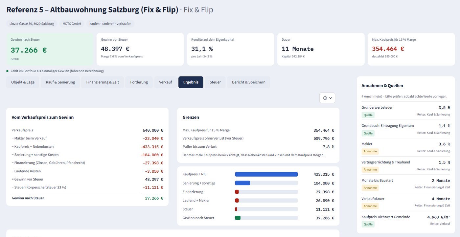Click the Annahme badge under Vertragserrichtung & Treuhand
Image resolution: width=460 pixels, height=237 pixels.
(370, 170)
